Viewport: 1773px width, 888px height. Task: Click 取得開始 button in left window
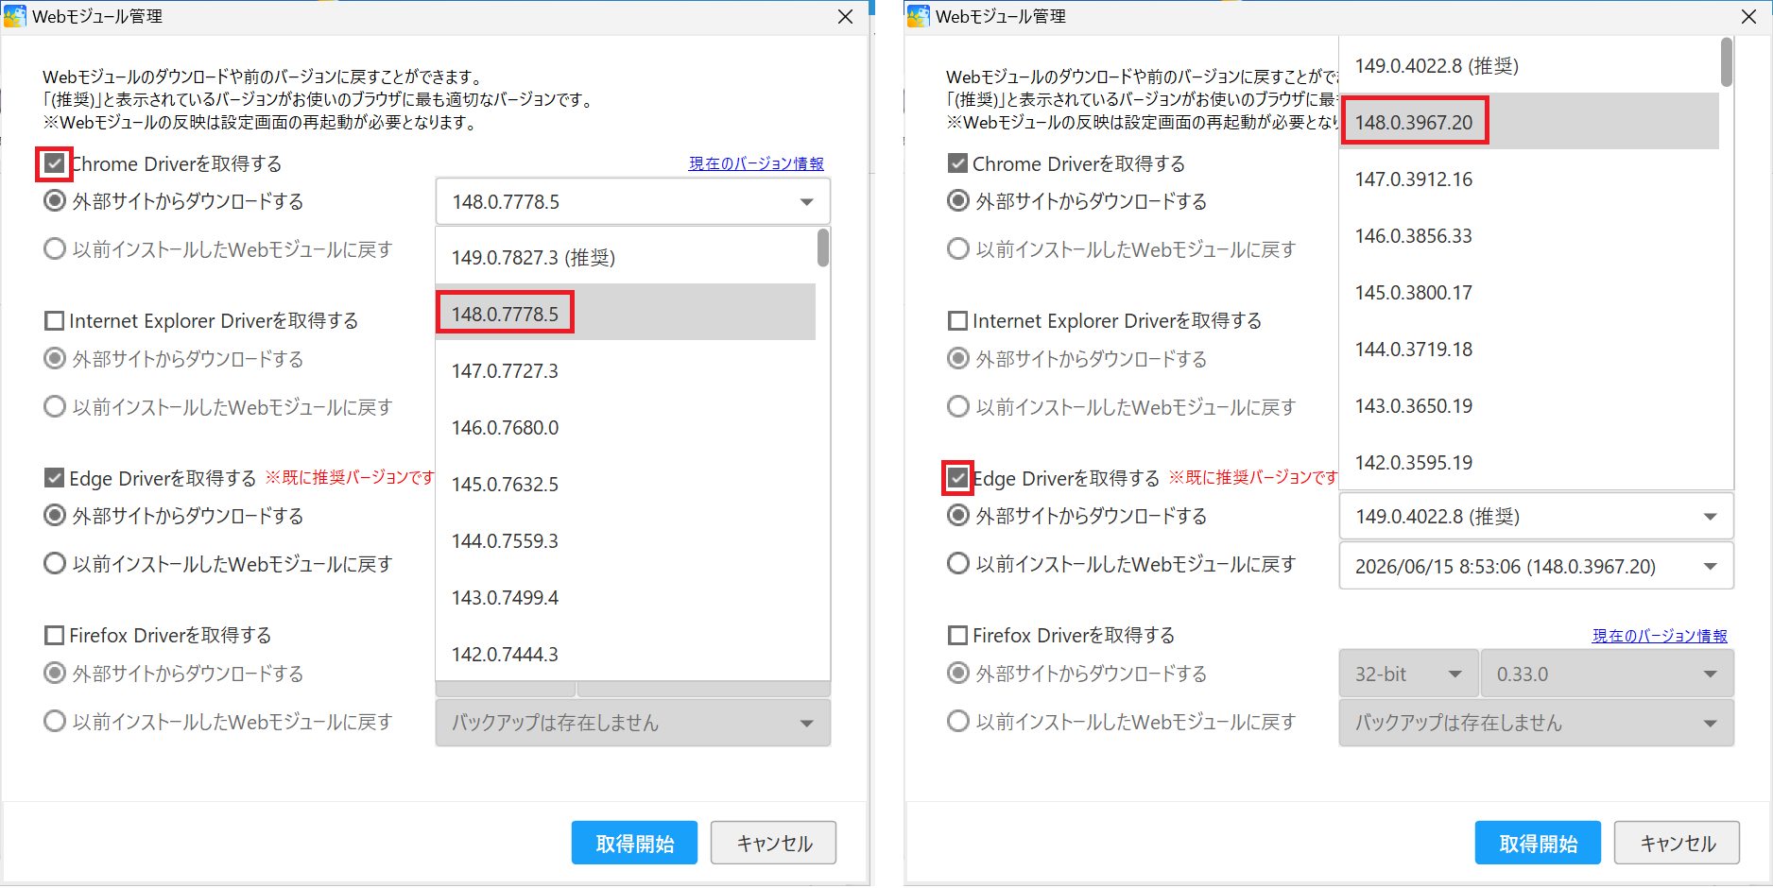[634, 843]
